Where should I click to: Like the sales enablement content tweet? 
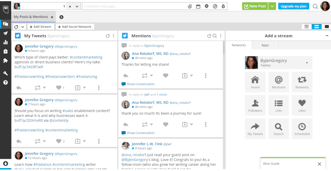point(59,141)
